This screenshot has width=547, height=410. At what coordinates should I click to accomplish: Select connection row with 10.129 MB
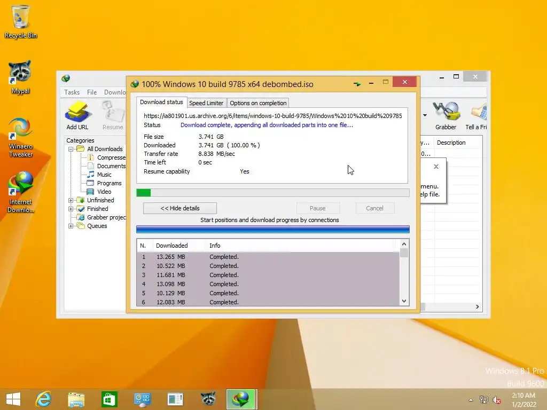click(268, 293)
